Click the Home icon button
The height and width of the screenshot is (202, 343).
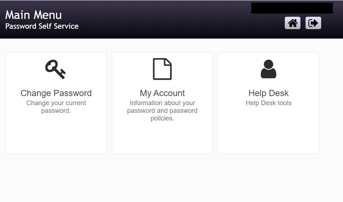(x=292, y=23)
